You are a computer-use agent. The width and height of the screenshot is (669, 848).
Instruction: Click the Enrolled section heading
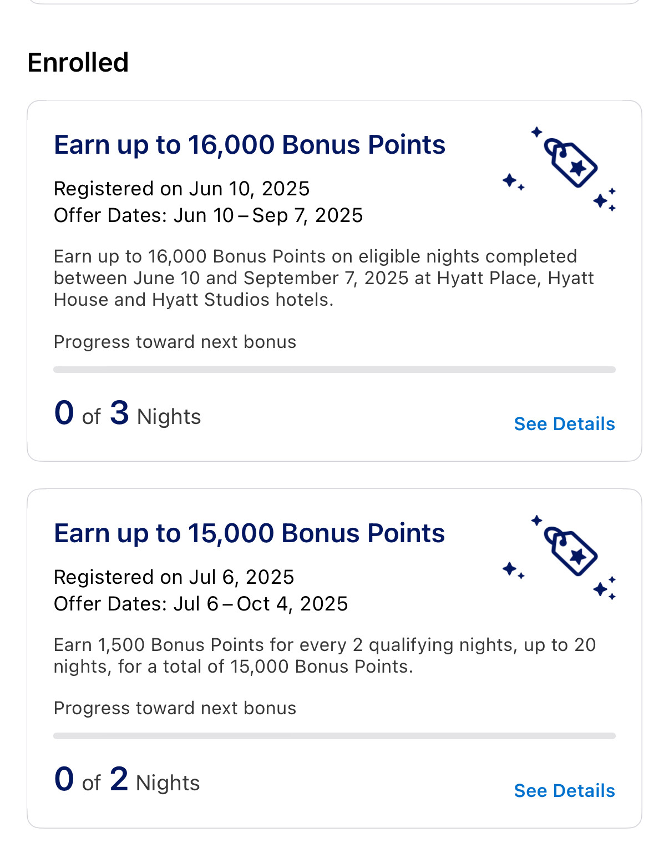pyautogui.click(x=78, y=62)
